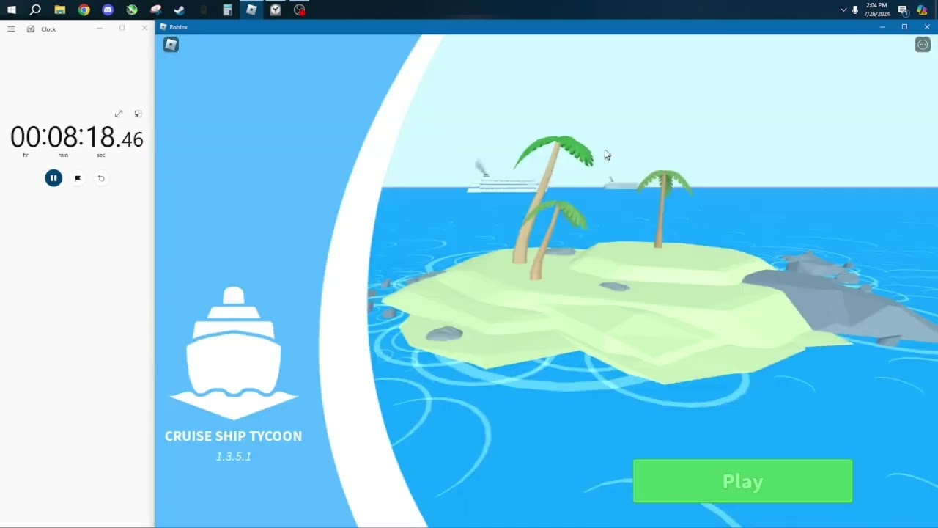The height and width of the screenshot is (528, 938).
Task: Expand the stopwatch to full view
Action: click(x=119, y=114)
